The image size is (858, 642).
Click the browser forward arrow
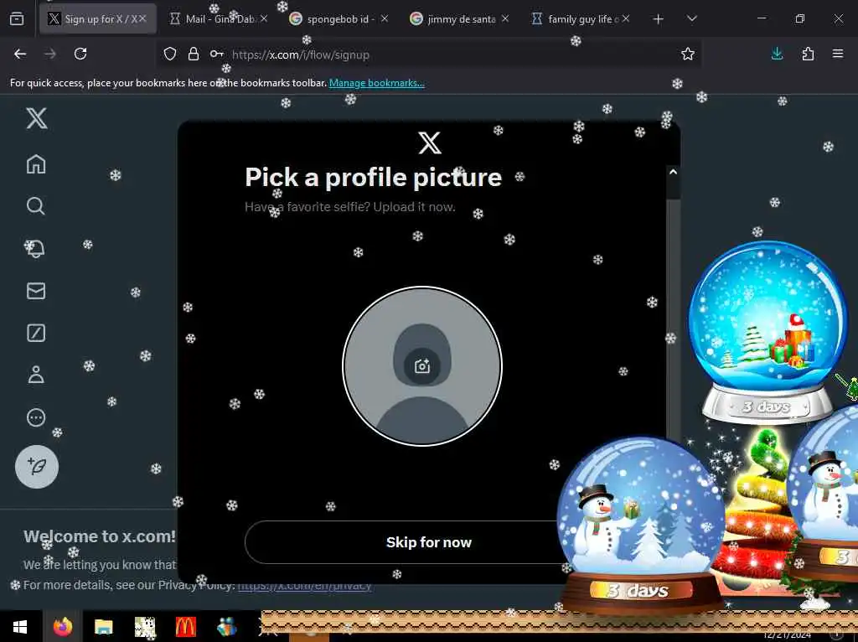[x=49, y=54]
